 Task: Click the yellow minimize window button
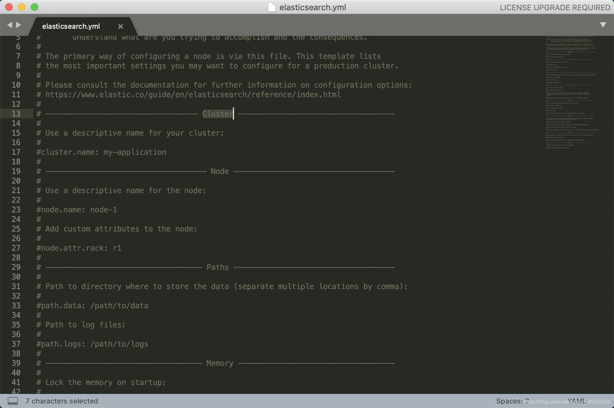click(22, 7)
